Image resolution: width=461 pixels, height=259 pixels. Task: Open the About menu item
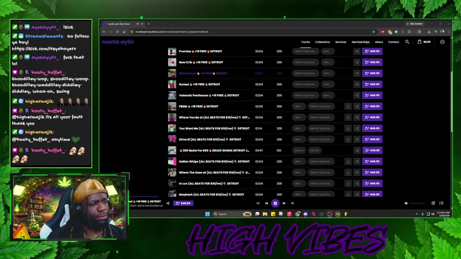[x=379, y=42]
